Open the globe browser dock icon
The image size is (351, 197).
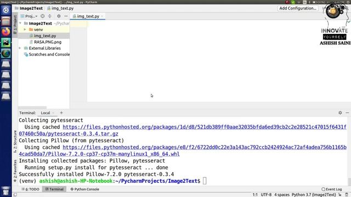tap(6, 54)
